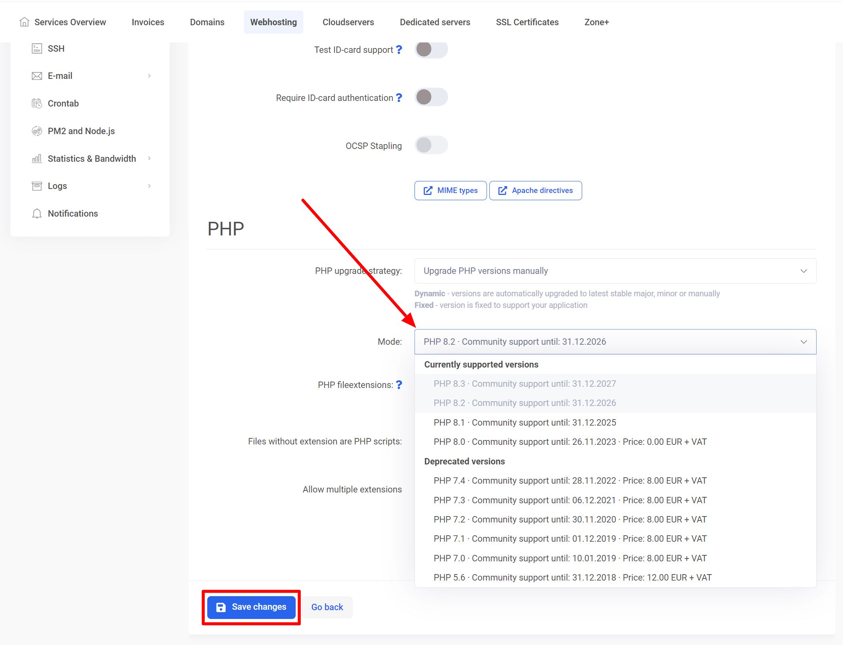
Task: Open Logs using the sidebar icon
Action: (x=36, y=185)
